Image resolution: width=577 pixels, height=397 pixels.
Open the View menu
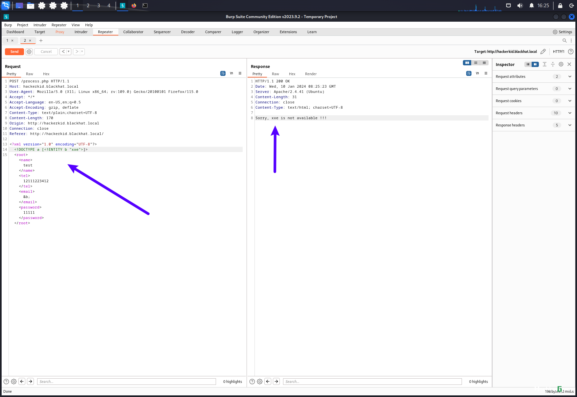coord(76,25)
